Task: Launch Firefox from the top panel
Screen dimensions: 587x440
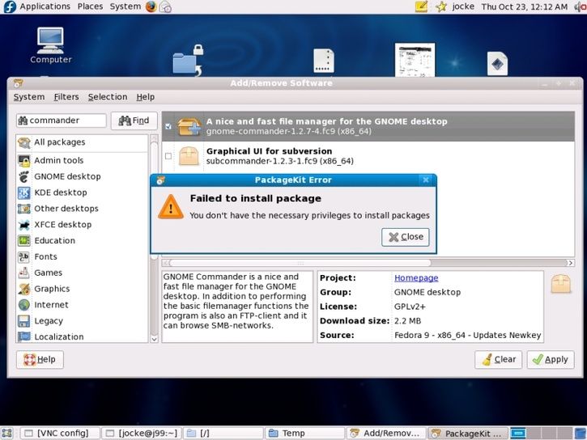Action: 151,6
